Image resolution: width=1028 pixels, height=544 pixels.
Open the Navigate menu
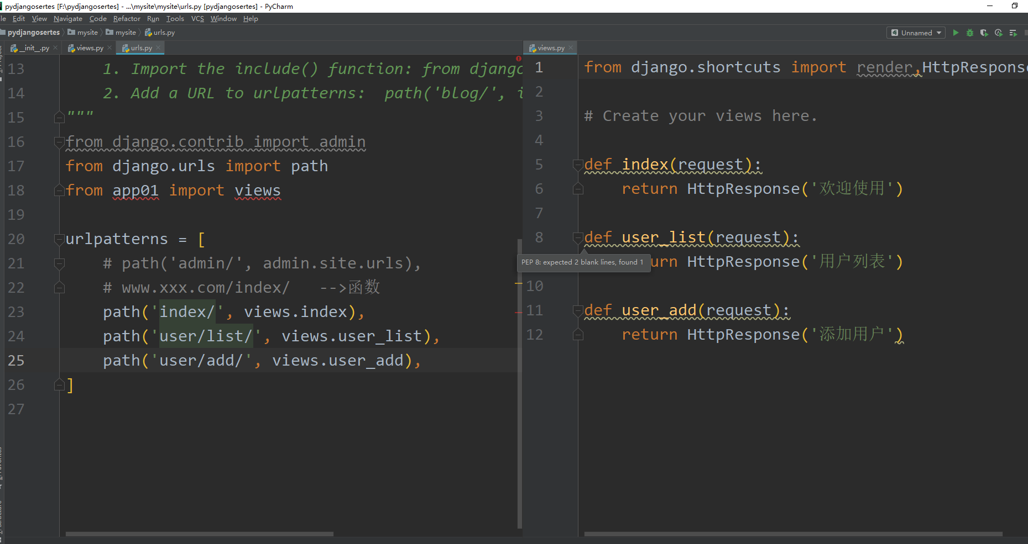[x=68, y=19]
